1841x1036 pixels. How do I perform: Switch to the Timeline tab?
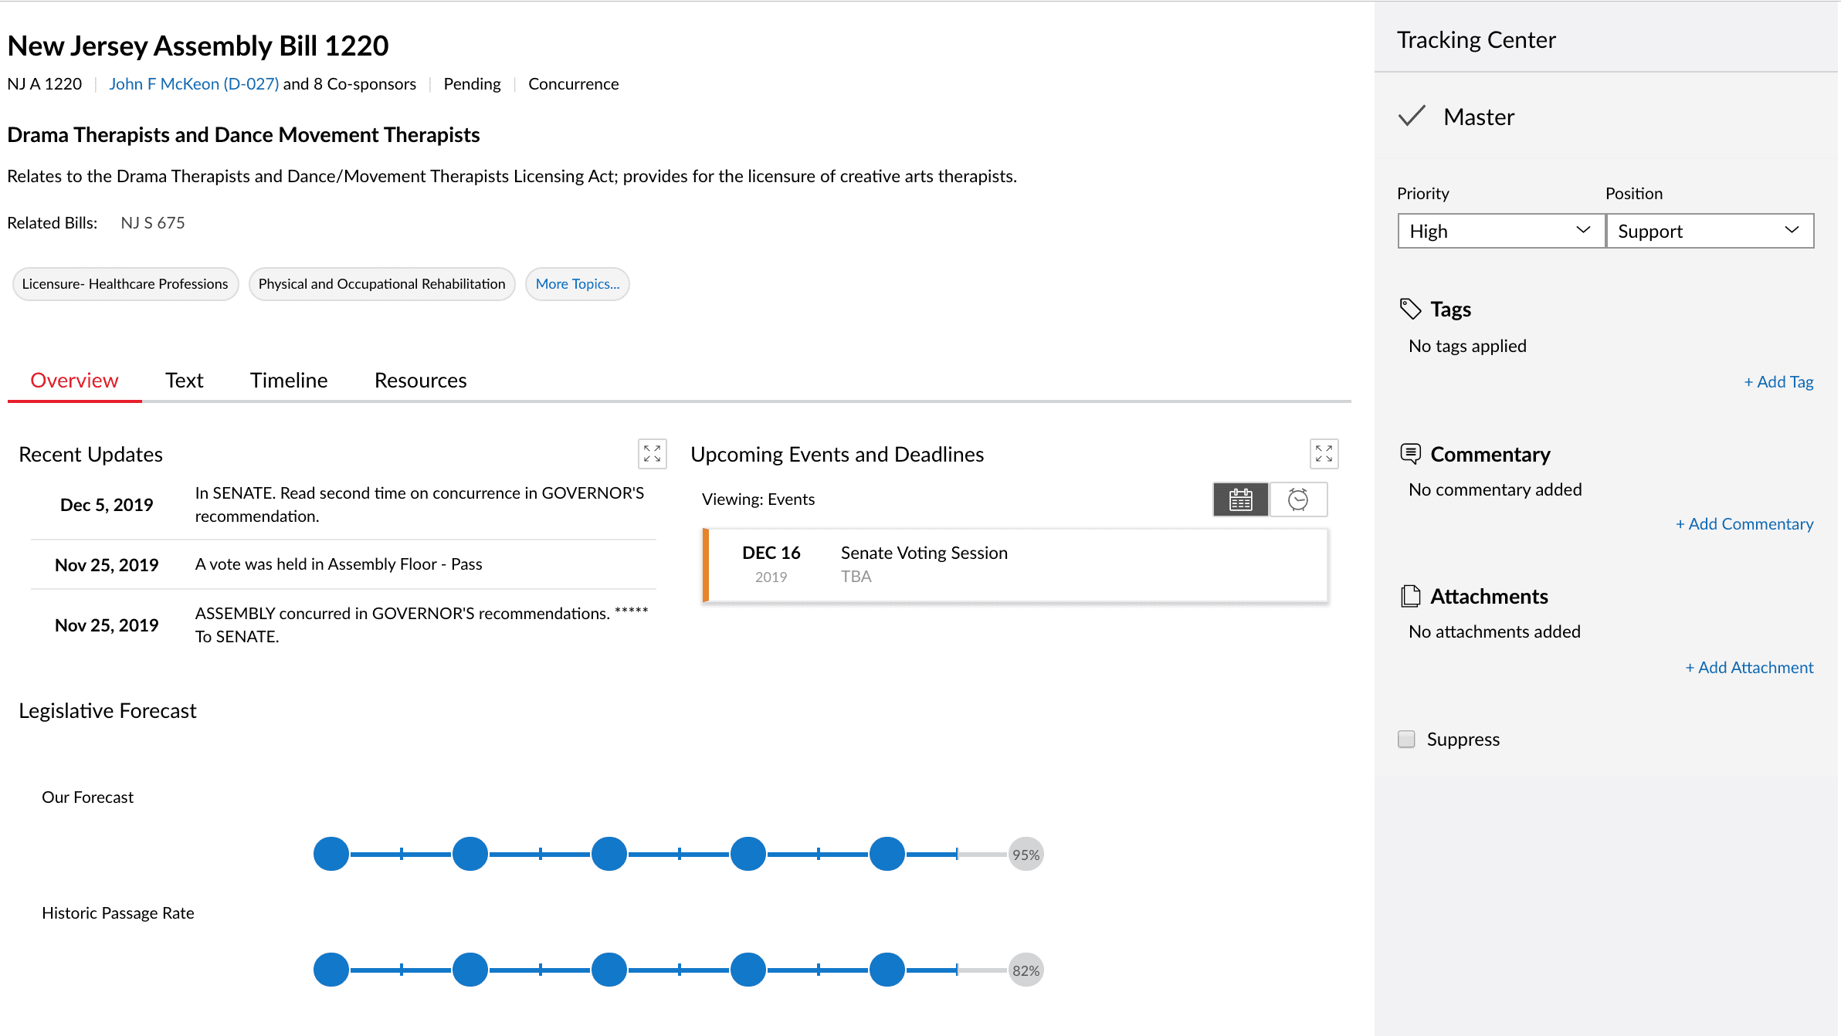tap(288, 381)
